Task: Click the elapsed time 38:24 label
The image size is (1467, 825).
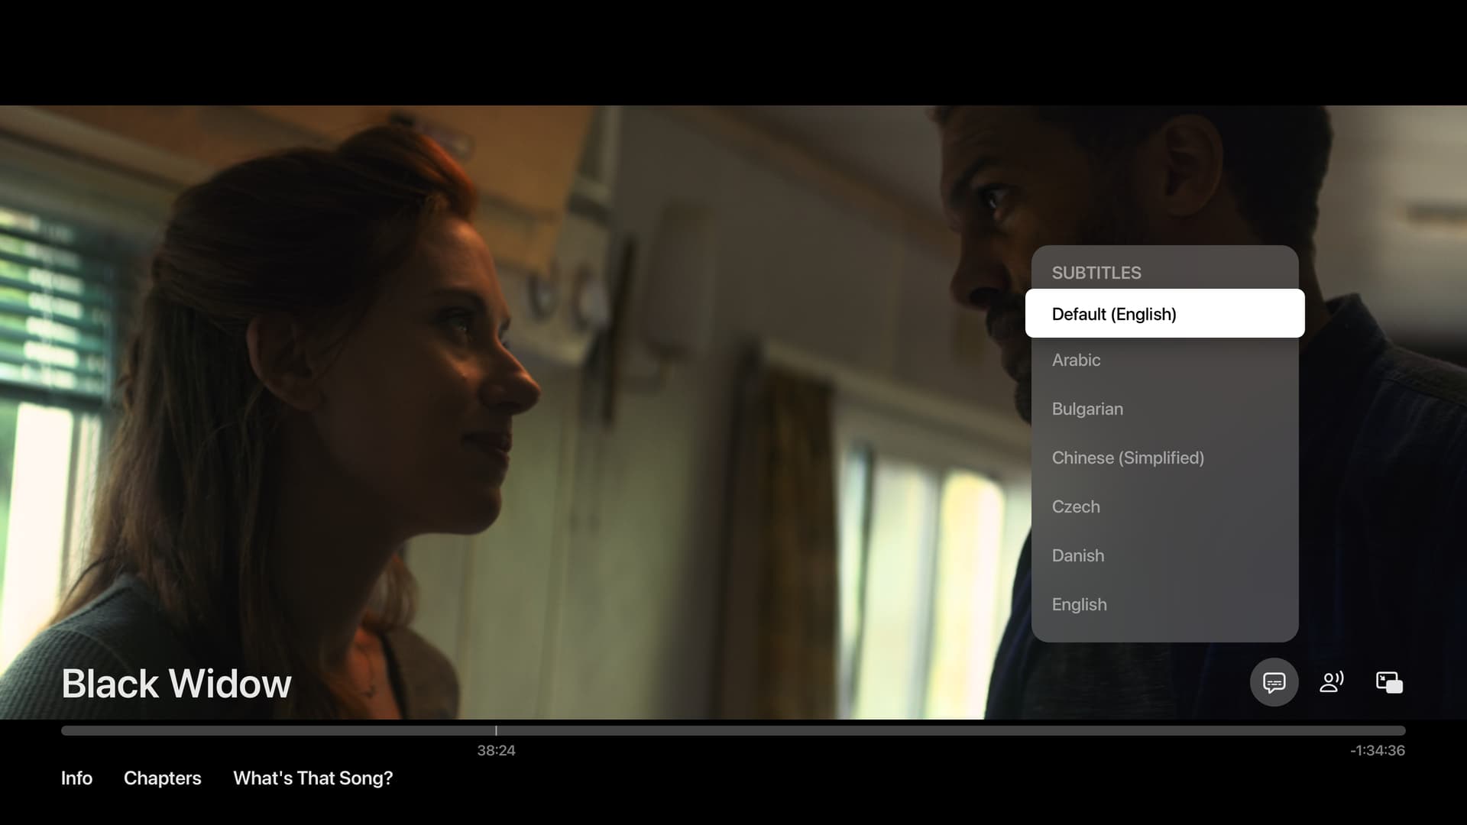Action: click(x=496, y=750)
